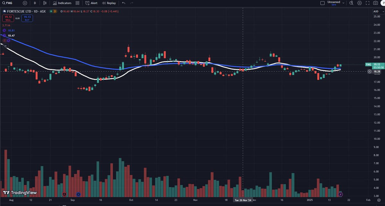385x206 pixels.
Task: Save the chart layout via Save link
Action: click(334, 5)
